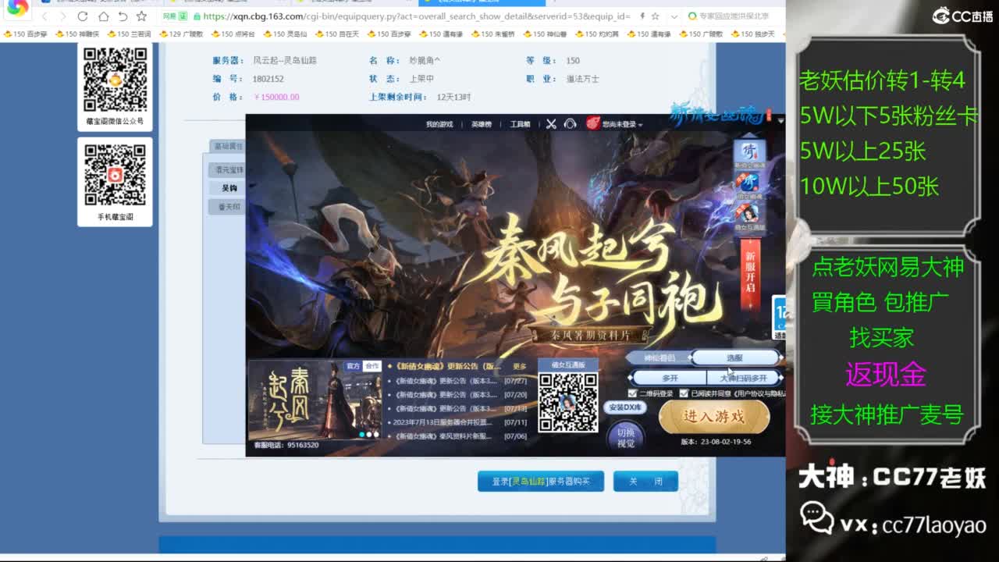Uncheck the 已阅读并同意 agreement checkbox

(684, 392)
